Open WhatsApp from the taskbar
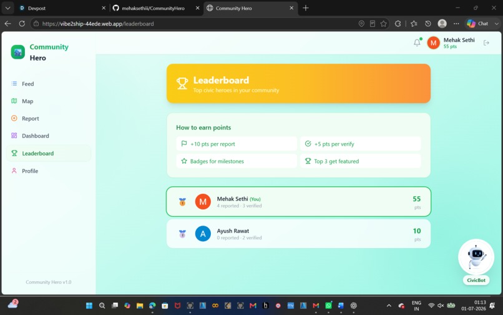The image size is (503, 315). [x=328, y=306]
